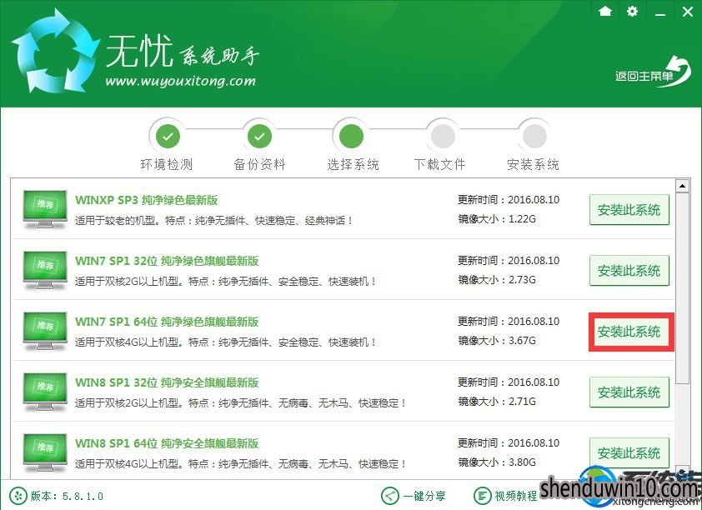Select the 安装系统 step circle
The image size is (702, 510).
point(534,136)
